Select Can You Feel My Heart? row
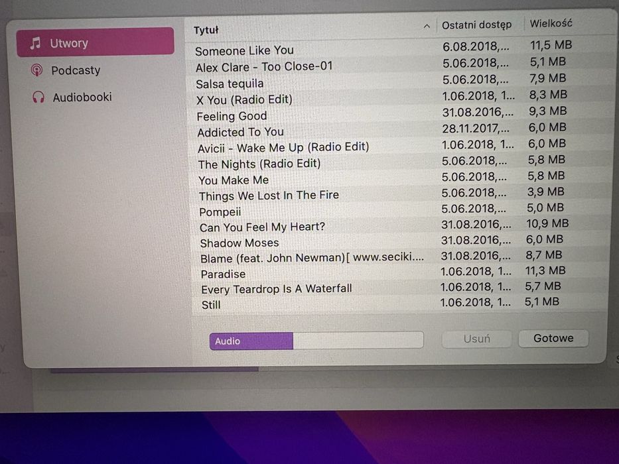Image resolution: width=619 pixels, height=464 pixels. pos(399,225)
